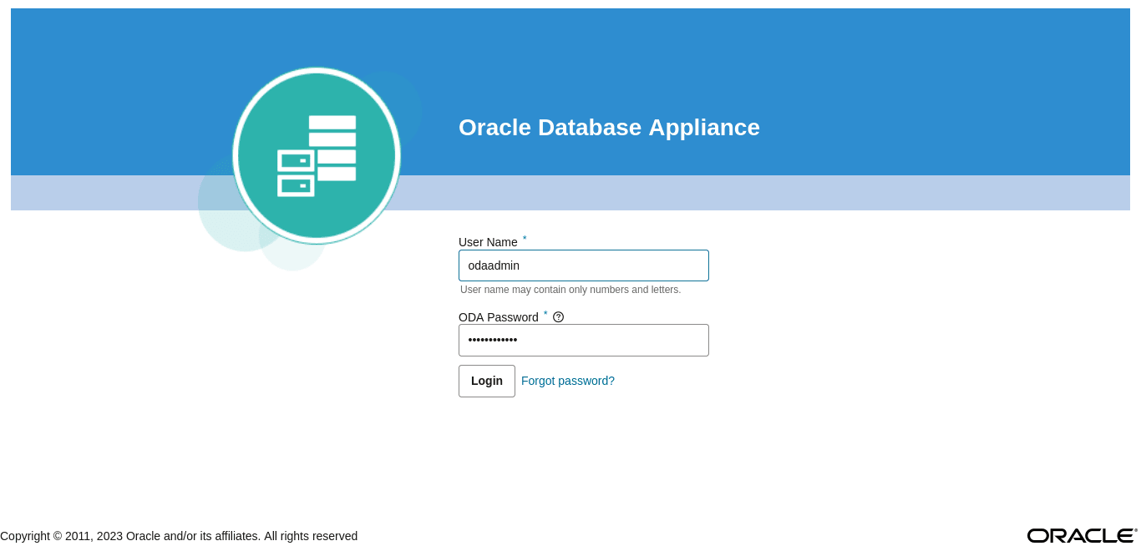Image resolution: width=1141 pixels, height=546 pixels.
Task: Click the help icon after the password label
Action: pyautogui.click(x=559, y=316)
